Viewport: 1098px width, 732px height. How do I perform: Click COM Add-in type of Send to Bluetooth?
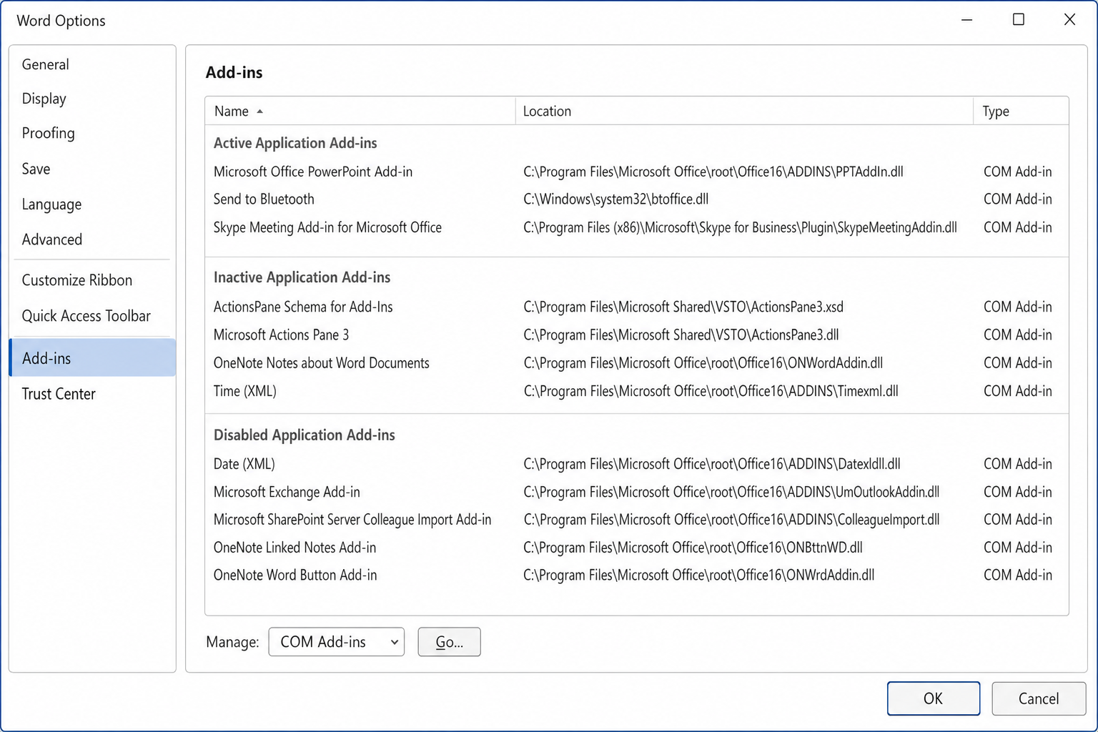pos(1017,199)
